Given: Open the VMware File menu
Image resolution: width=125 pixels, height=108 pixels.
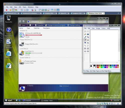Looking at the screenshot, I should [x=7, y=7].
